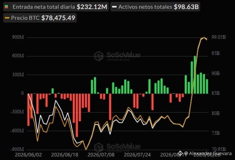This screenshot has height=160, width=235.
Task: Click the 95B right axis label
Action: [216, 53]
